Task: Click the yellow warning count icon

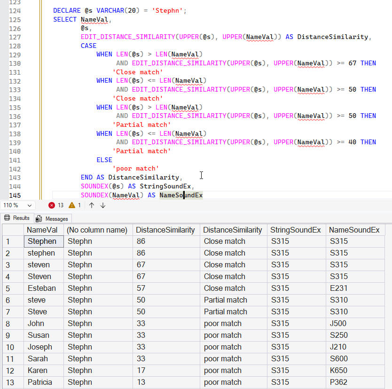Action: [x=72, y=205]
